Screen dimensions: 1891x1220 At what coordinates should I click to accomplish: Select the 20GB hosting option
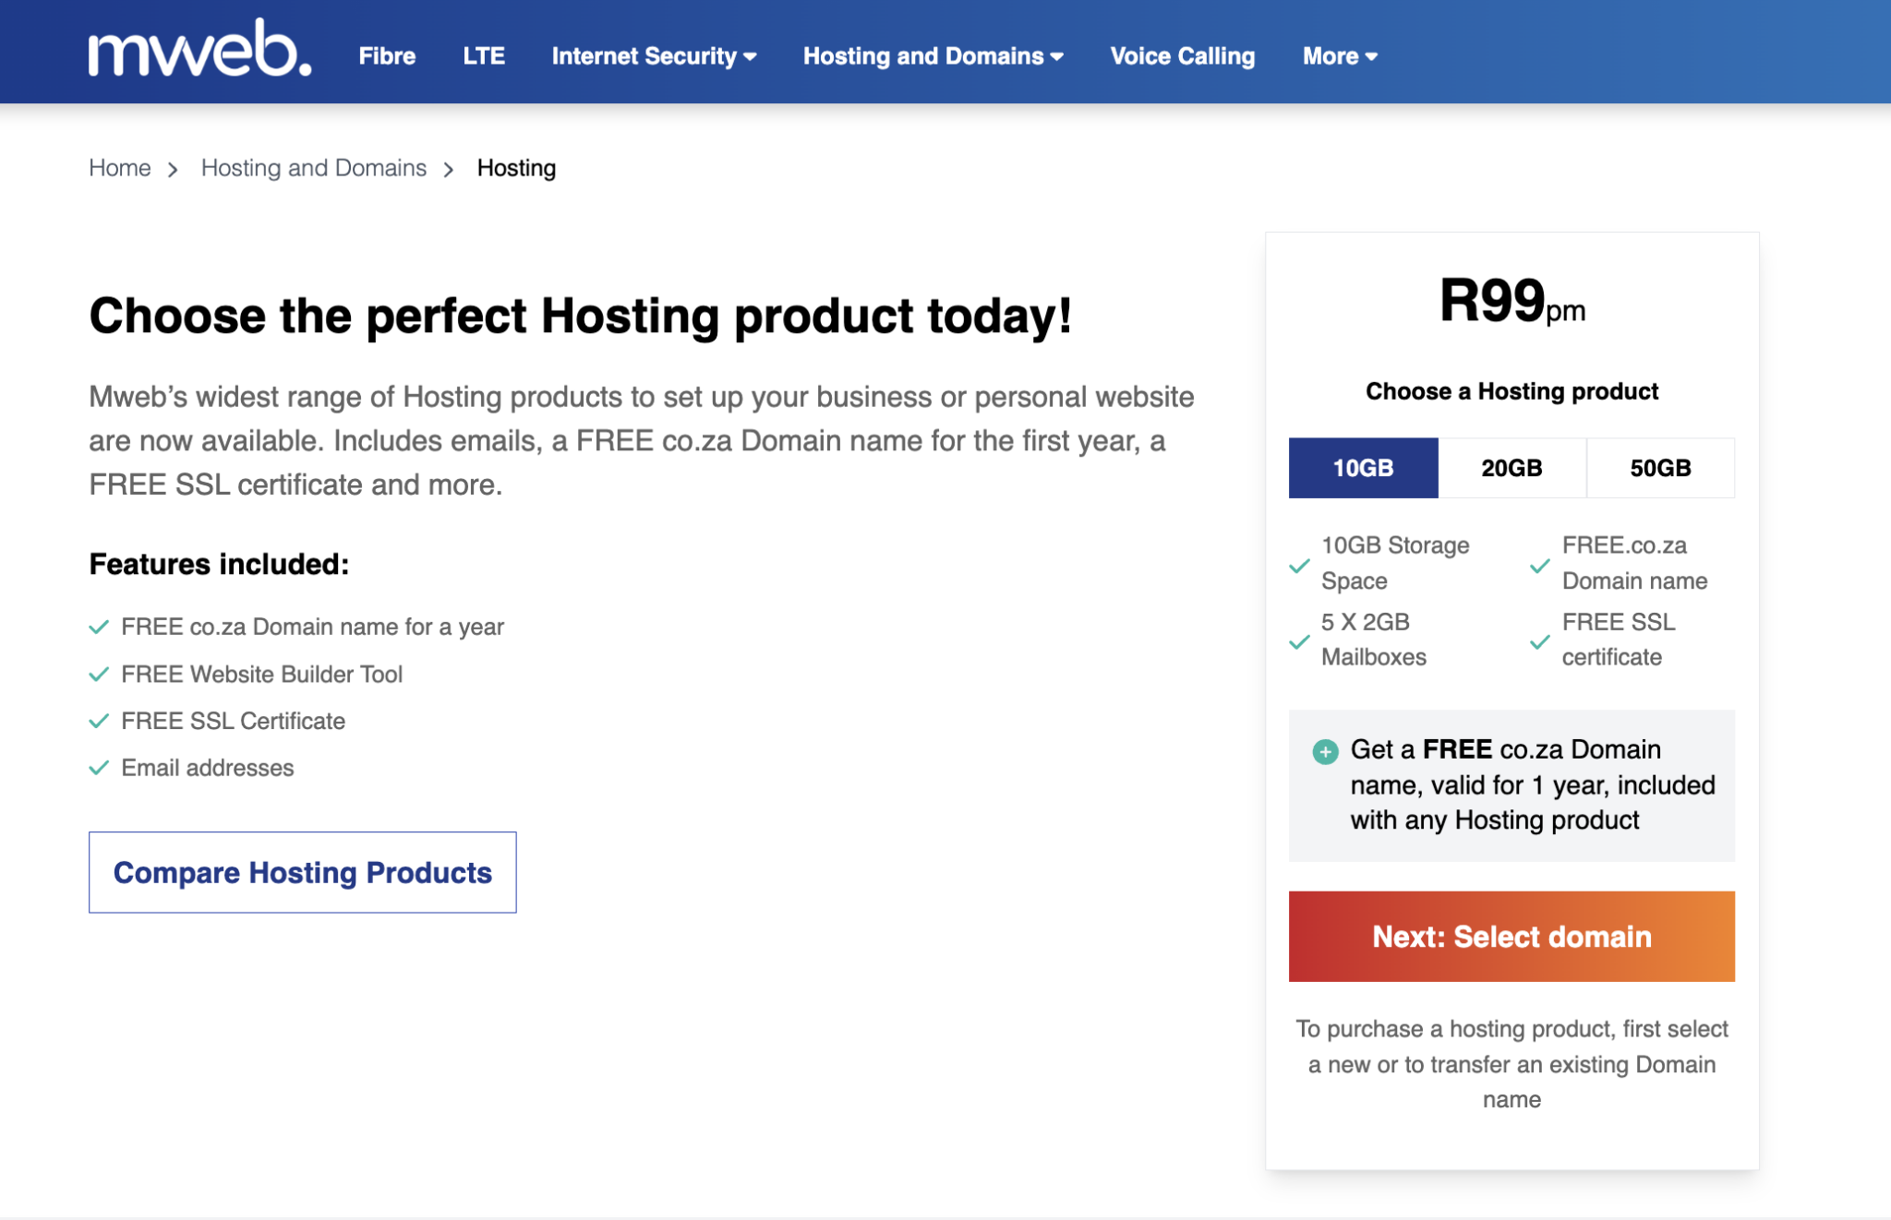coord(1512,468)
